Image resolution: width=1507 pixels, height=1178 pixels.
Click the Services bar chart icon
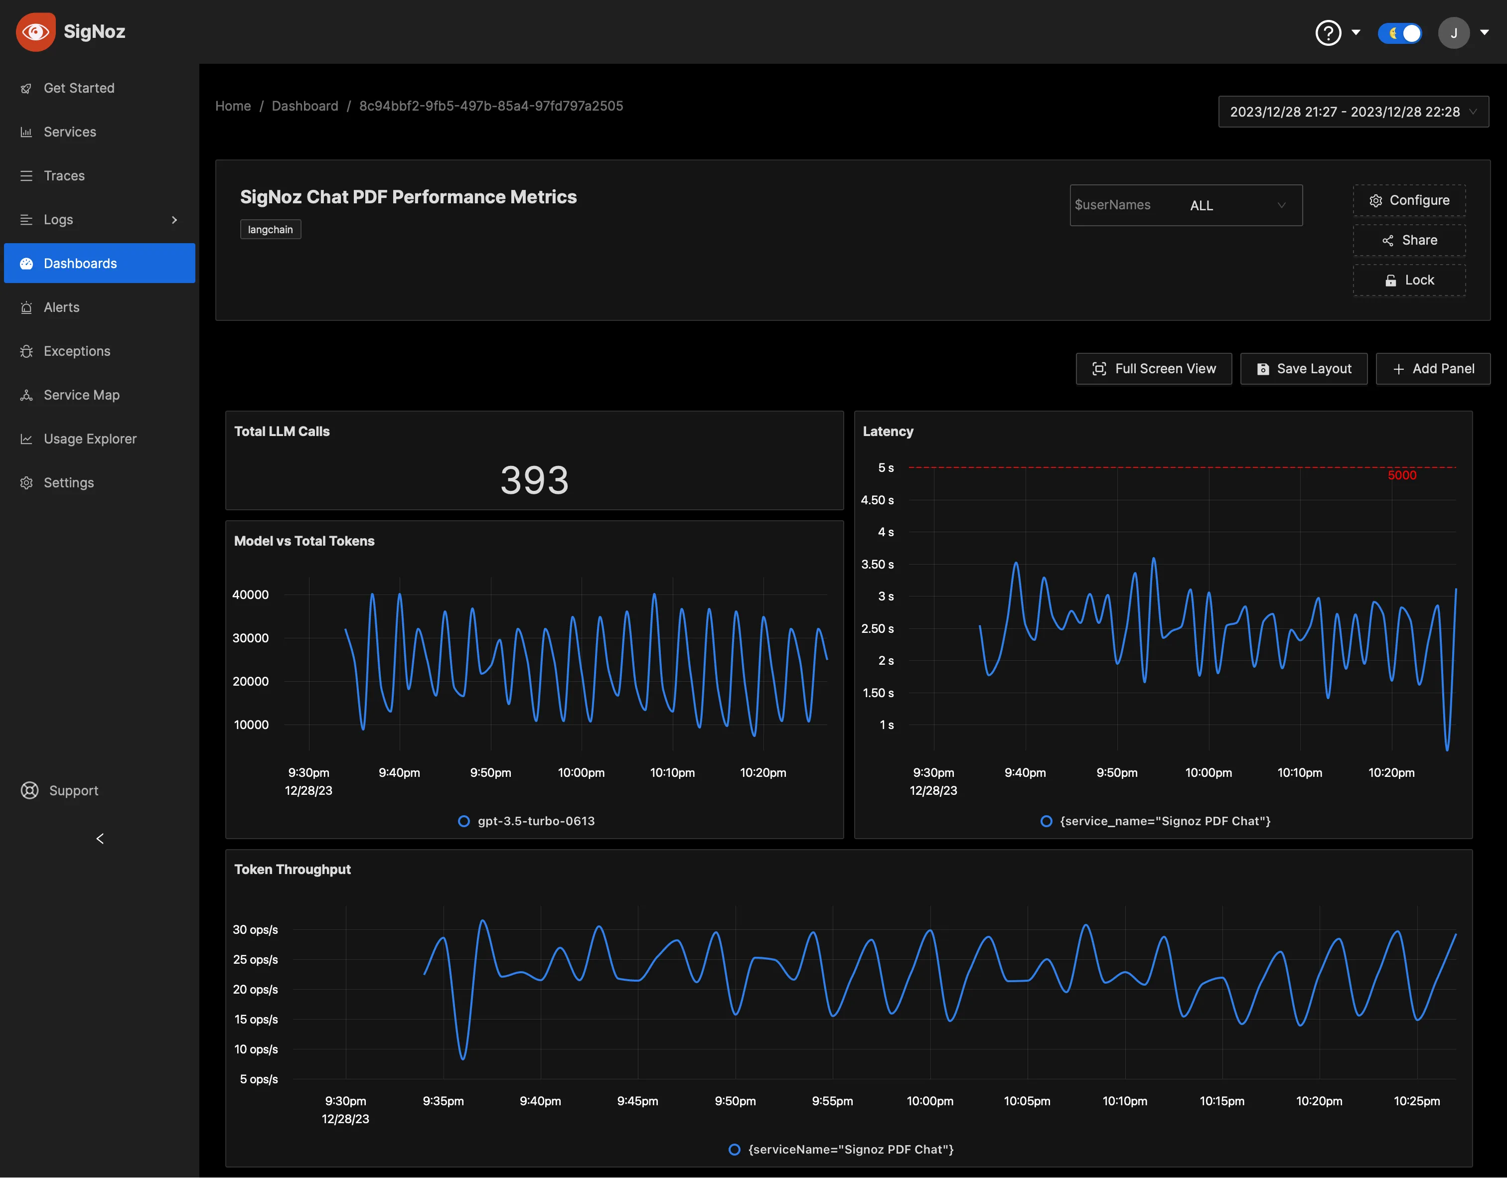pos(26,132)
